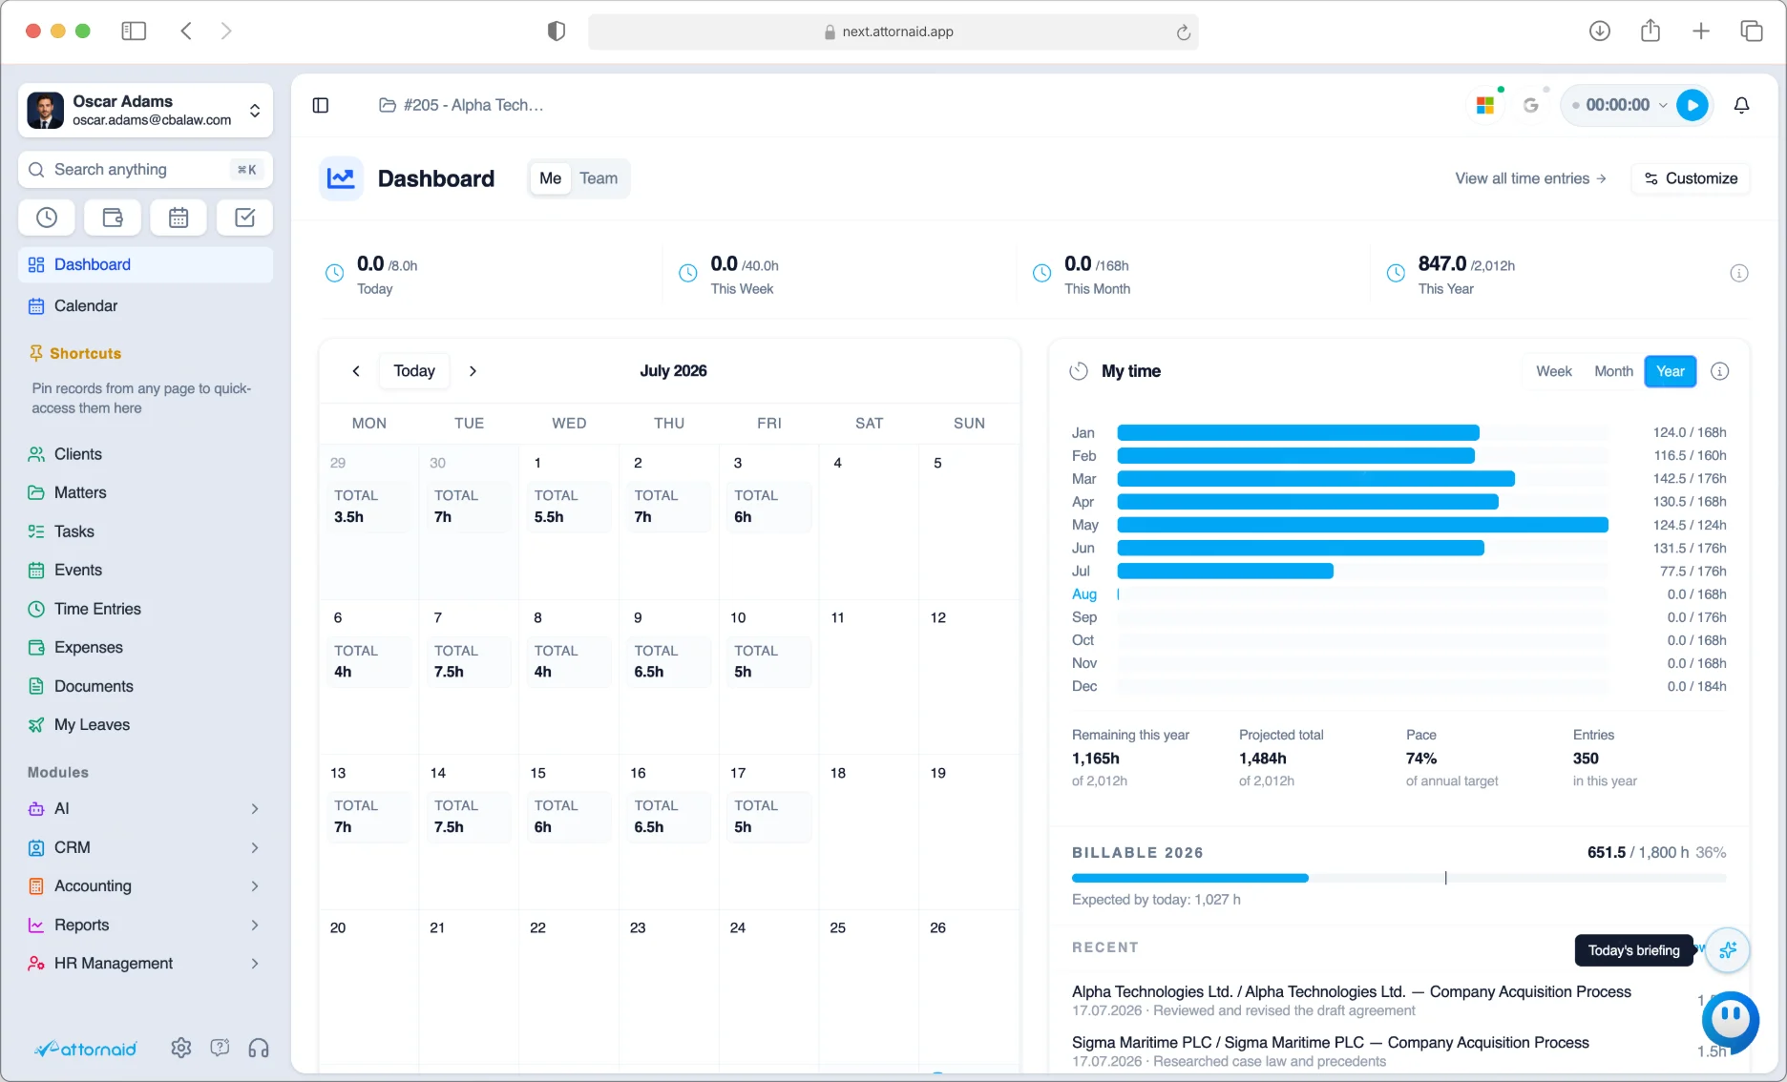The image size is (1787, 1082).
Task: Click the Safari privacy shield icon
Action: (557, 31)
